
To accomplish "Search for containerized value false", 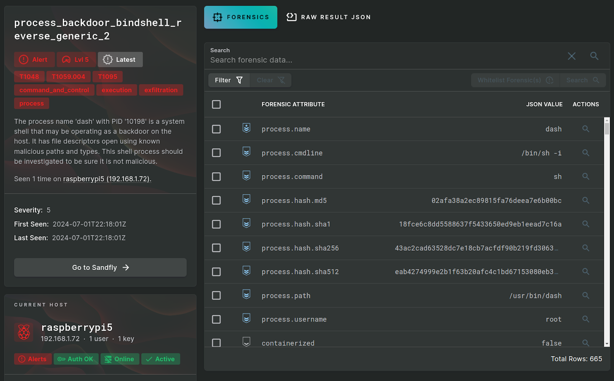I will (586, 343).
